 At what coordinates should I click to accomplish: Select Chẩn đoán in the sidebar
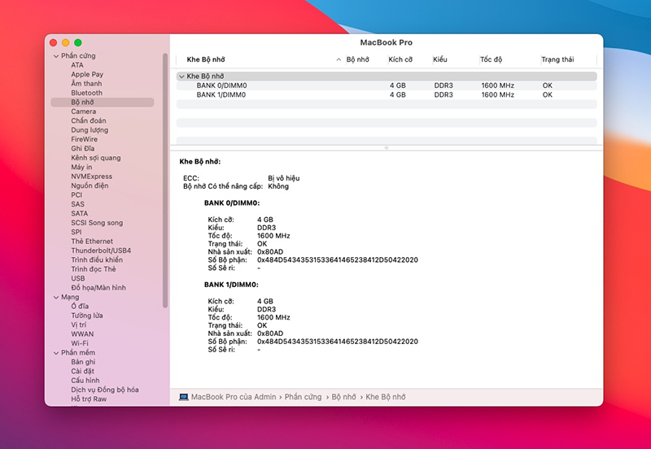[89, 120]
